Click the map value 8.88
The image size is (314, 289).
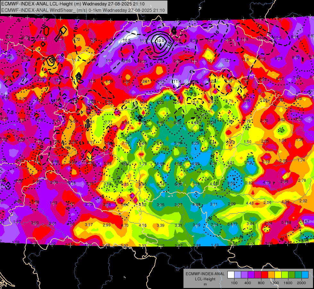[55, 162]
